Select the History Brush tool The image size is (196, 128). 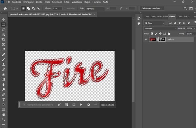tap(4, 70)
